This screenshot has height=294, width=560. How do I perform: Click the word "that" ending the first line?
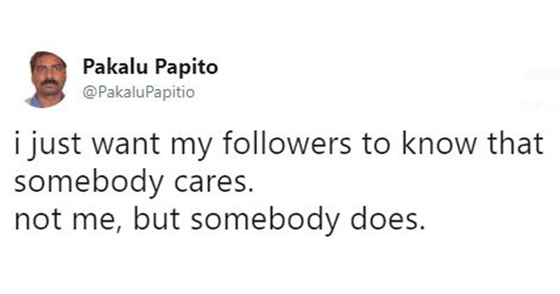coord(517,146)
